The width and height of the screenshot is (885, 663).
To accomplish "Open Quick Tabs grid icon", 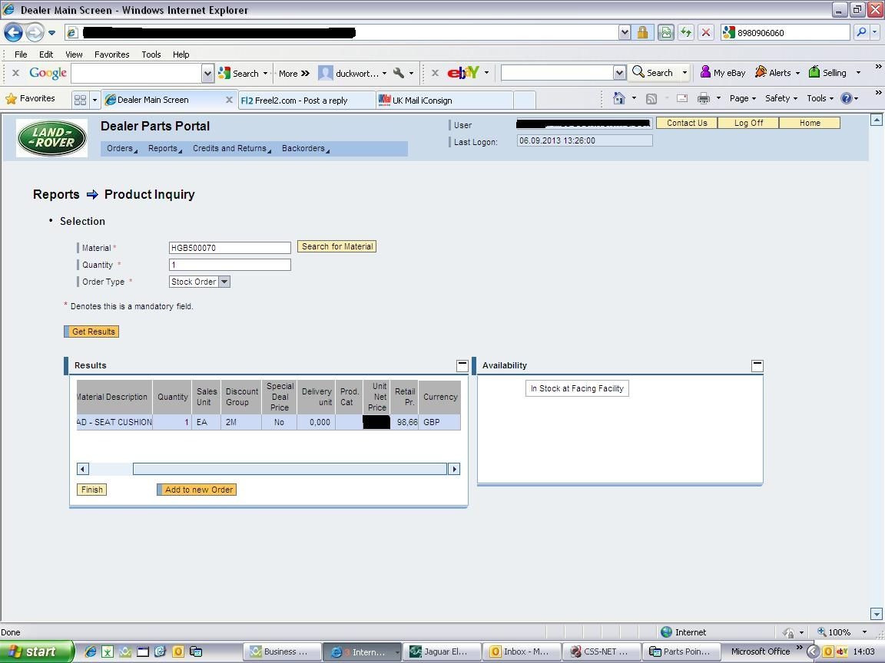I will click(x=80, y=100).
